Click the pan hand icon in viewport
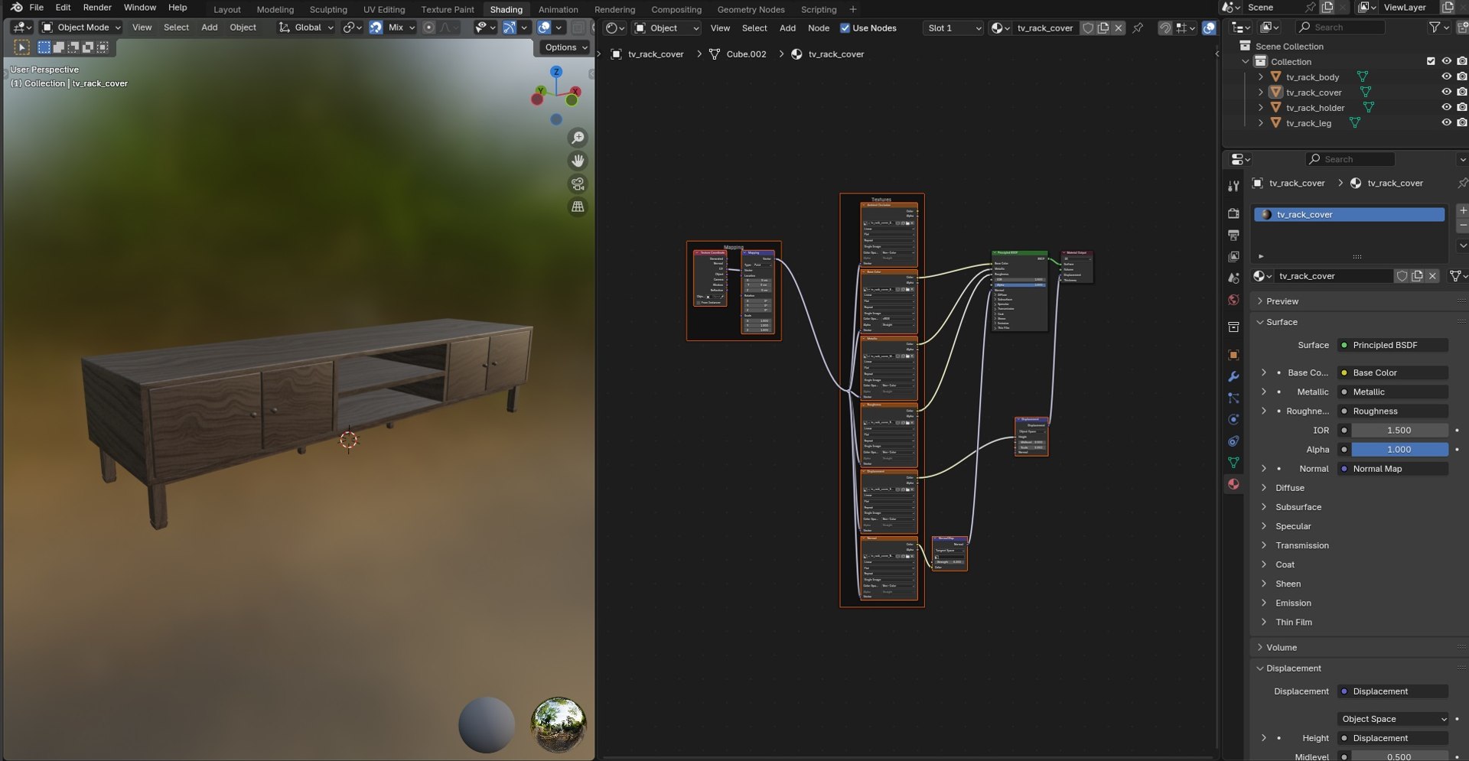 [578, 161]
